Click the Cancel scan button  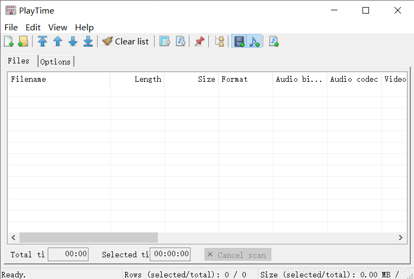[238, 255]
